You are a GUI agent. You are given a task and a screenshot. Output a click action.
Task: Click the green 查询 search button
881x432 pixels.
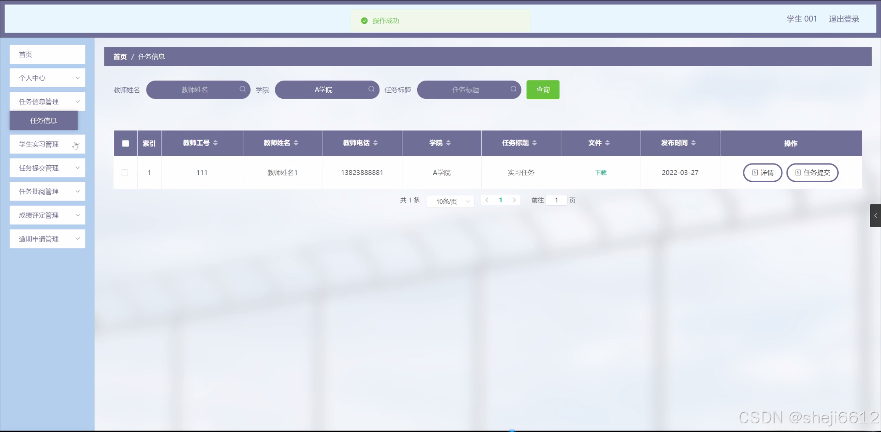543,90
